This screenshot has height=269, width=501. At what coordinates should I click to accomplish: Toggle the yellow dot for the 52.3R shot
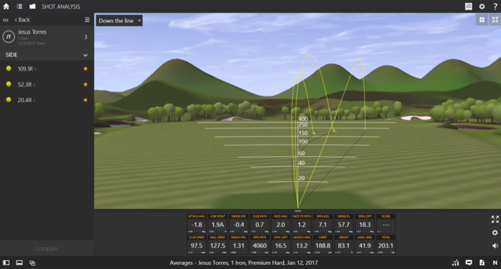pos(9,84)
